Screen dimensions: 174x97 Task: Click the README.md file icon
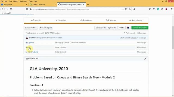(26, 52)
